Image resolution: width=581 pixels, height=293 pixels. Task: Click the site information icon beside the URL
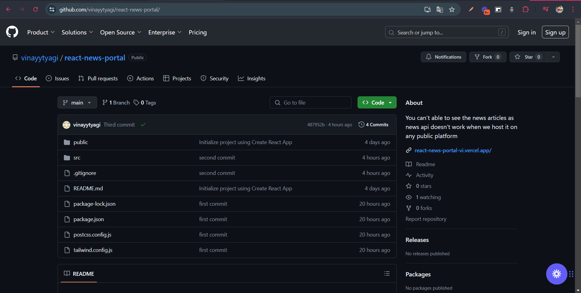point(52,9)
